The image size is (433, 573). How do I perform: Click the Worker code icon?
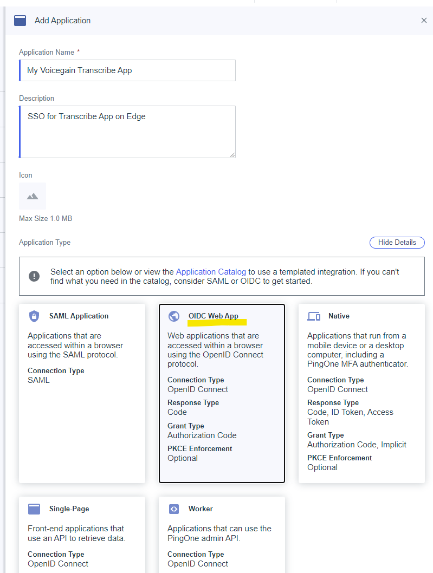174,509
